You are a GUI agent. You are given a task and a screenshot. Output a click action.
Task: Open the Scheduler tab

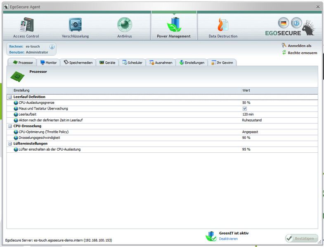132,63
